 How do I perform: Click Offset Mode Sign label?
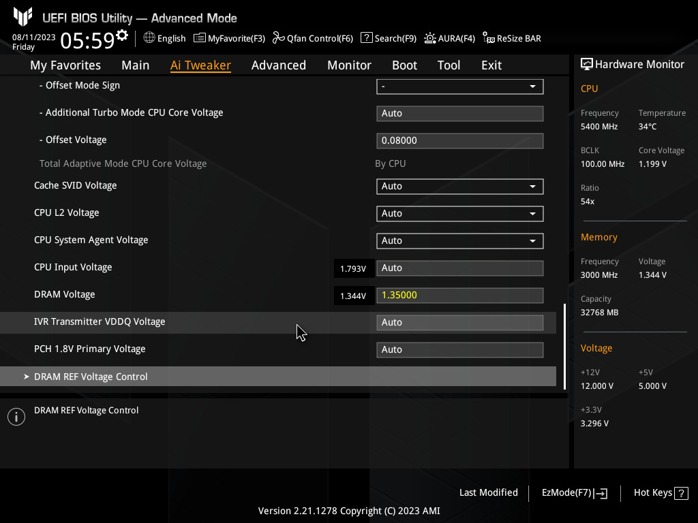[x=80, y=85]
